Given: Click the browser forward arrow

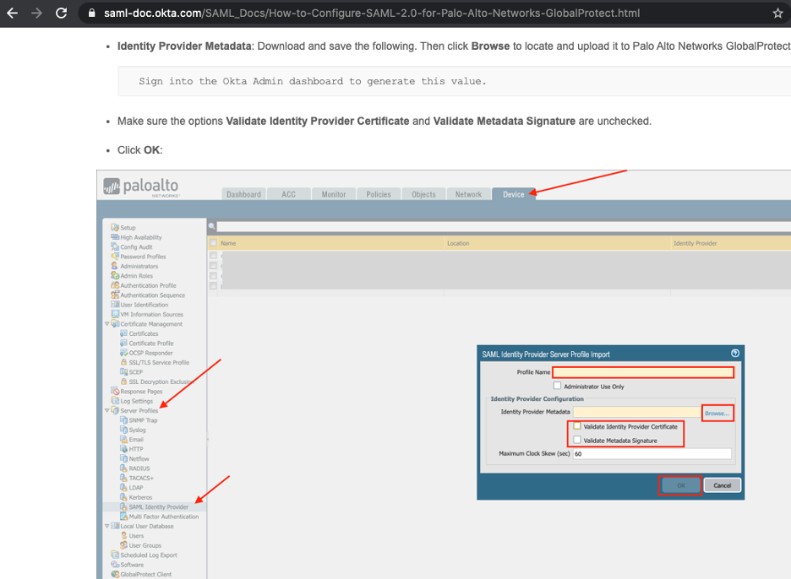Looking at the screenshot, I should (x=37, y=14).
